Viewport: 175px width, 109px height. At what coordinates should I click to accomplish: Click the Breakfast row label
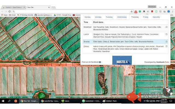[87, 27]
